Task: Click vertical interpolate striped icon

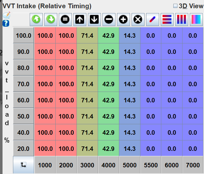Action: click(181, 19)
